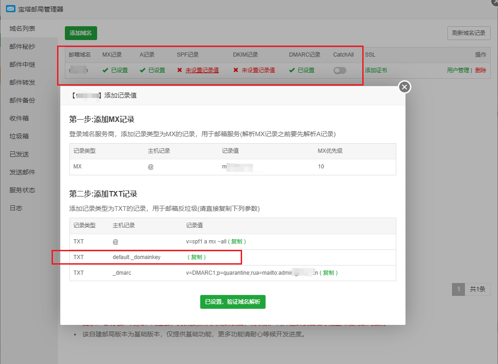The height and width of the screenshot is (364, 498).
Task: Toggle the CatchAll switch
Action: point(340,70)
